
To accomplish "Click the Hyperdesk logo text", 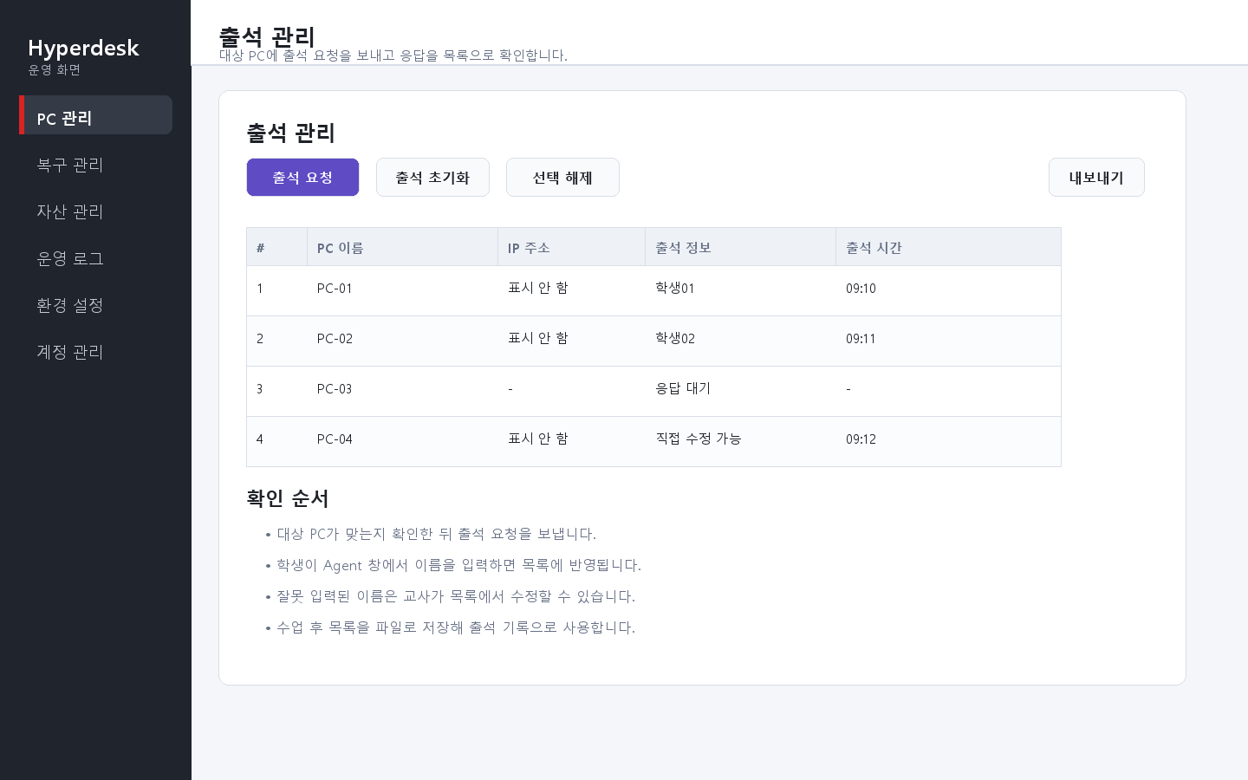I will pyautogui.click(x=83, y=48).
